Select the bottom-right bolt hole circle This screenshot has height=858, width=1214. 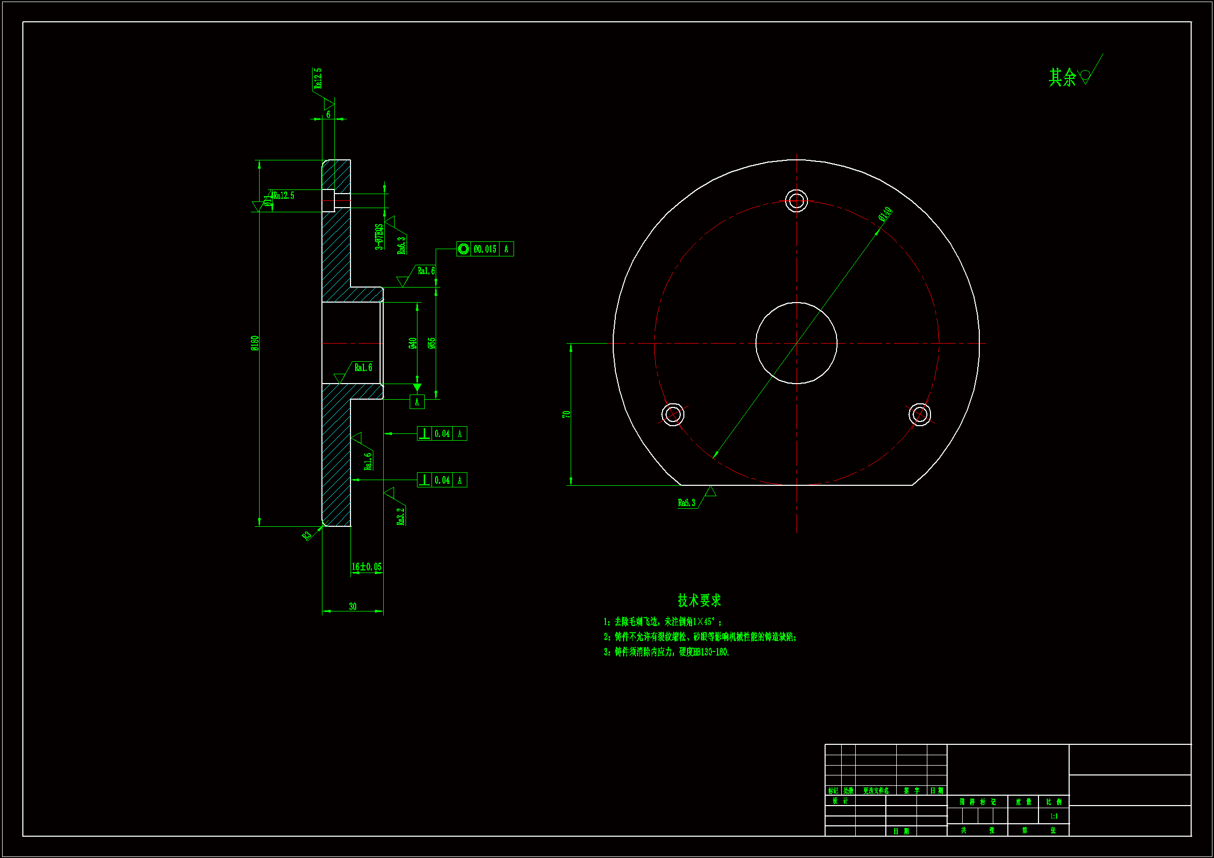[920, 414]
